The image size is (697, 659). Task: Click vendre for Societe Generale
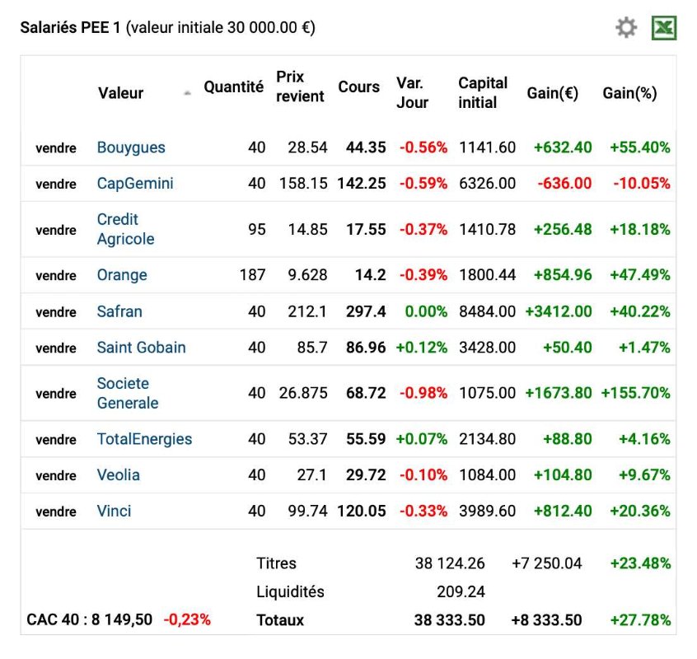tap(56, 394)
